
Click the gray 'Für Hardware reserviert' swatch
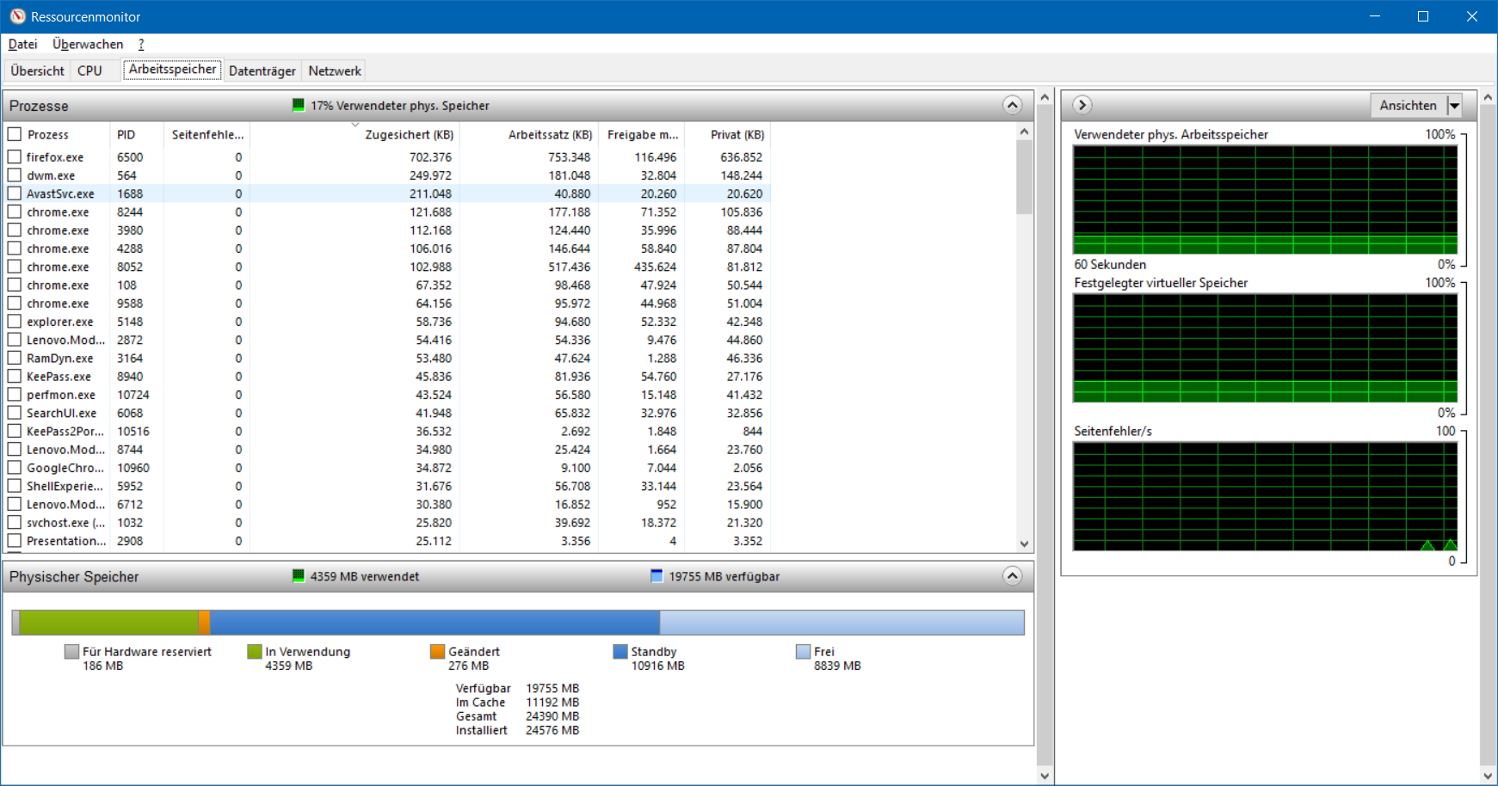click(71, 652)
